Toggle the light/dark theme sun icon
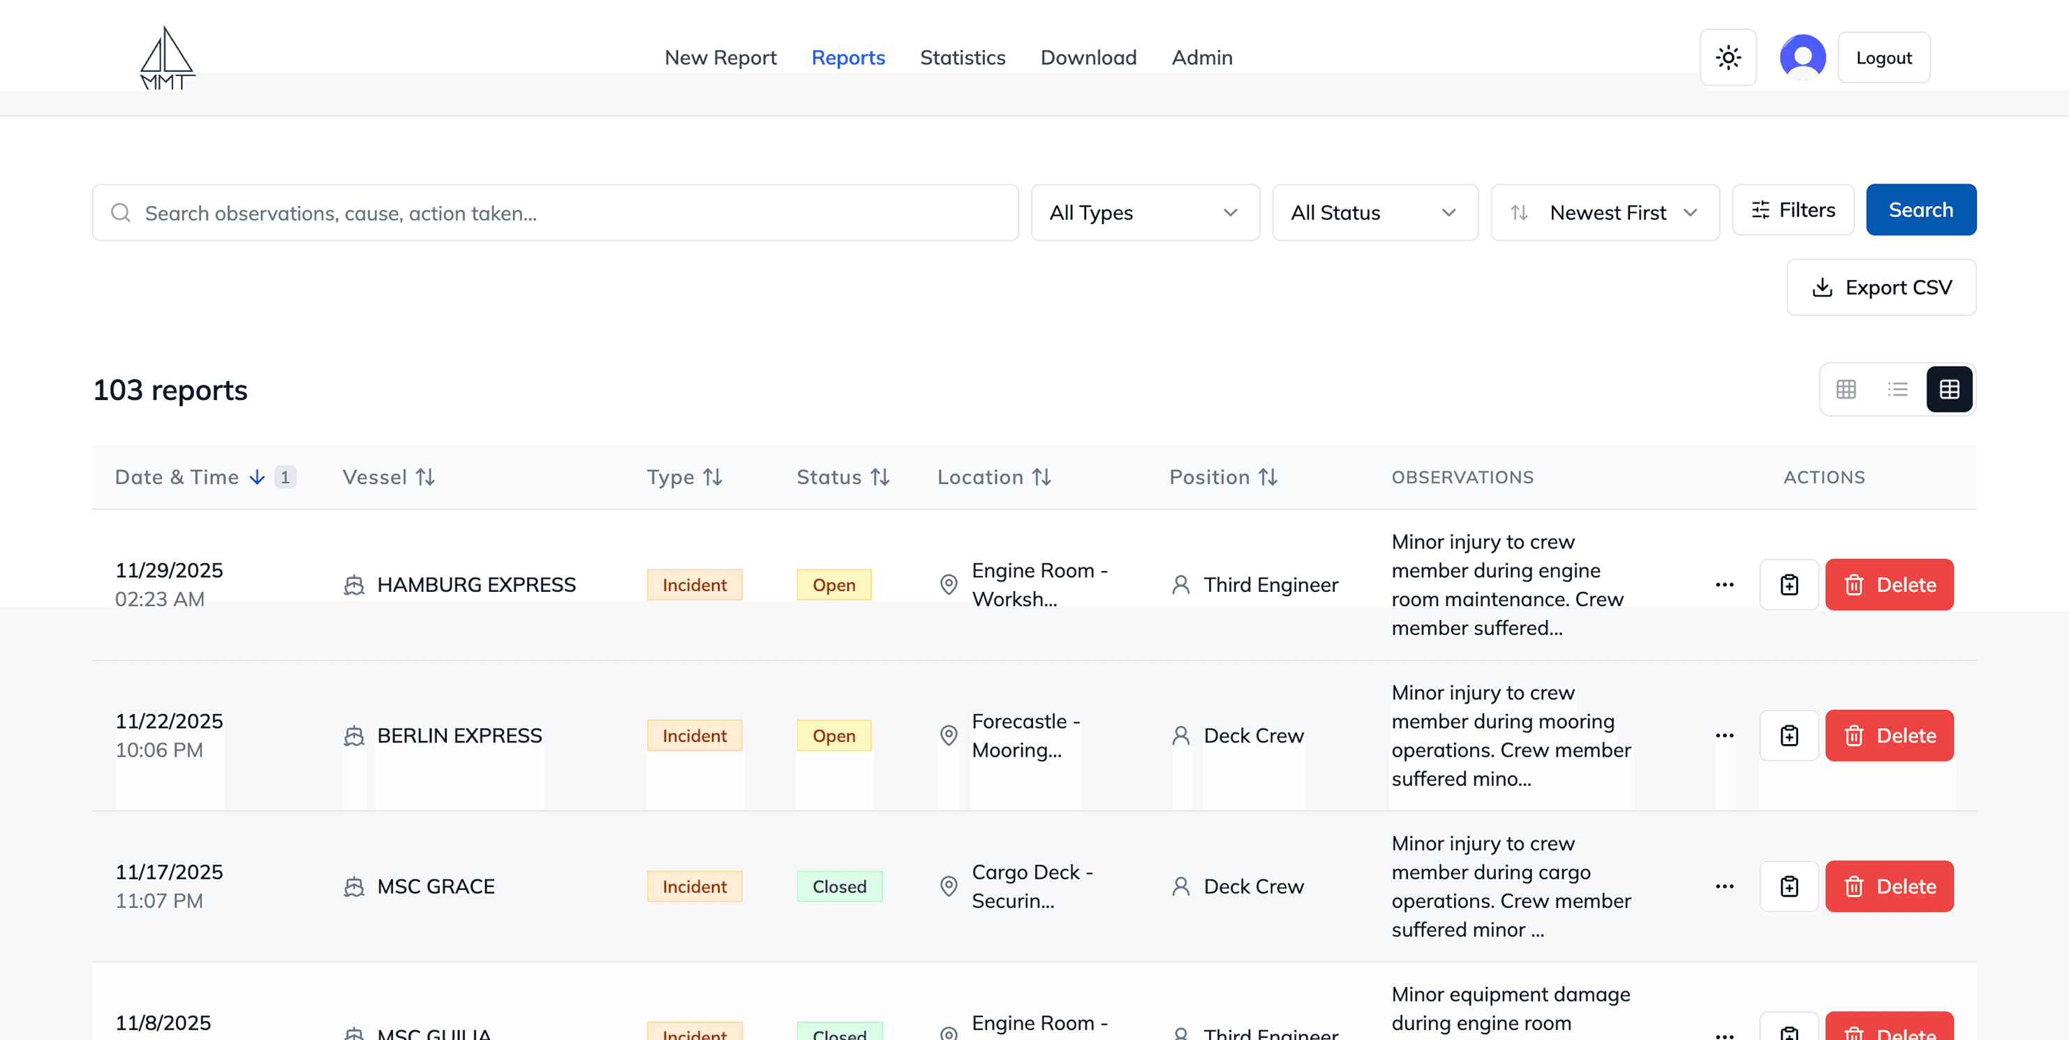Screen dimensions: 2069x1040 [x=1728, y=58]
